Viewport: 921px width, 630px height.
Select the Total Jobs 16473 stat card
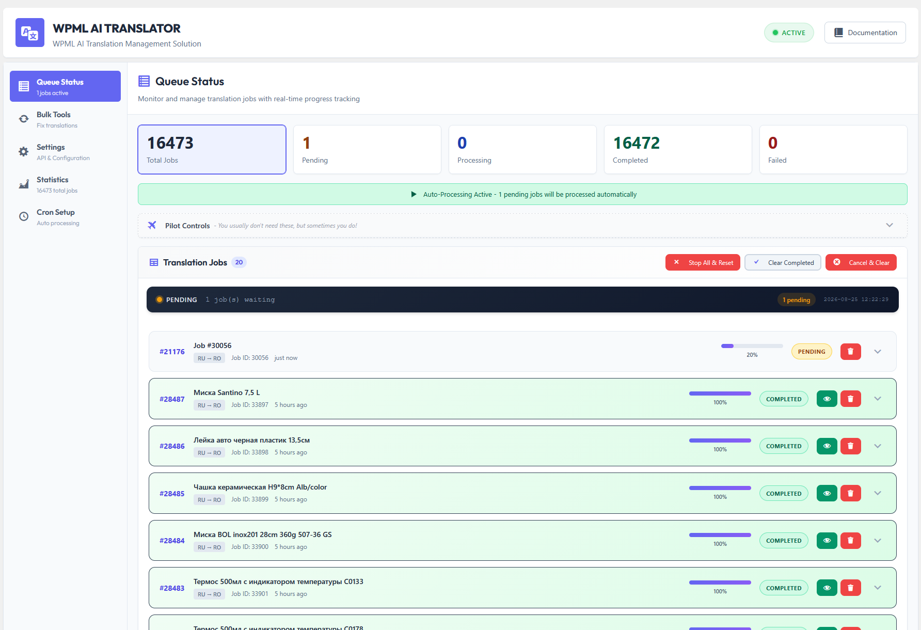pyautogui.click(x=212, y=150)
